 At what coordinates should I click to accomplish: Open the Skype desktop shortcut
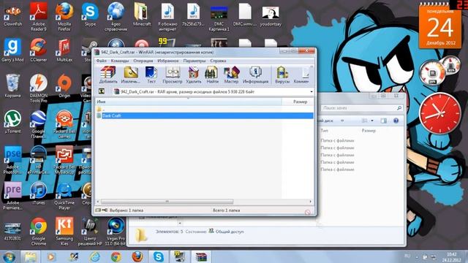point(90,15)
